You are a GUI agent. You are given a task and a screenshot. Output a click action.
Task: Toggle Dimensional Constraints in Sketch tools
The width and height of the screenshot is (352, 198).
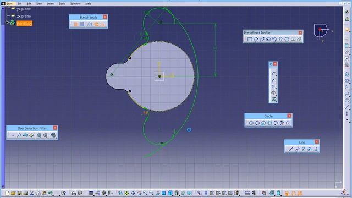click(x=103, y=24)
